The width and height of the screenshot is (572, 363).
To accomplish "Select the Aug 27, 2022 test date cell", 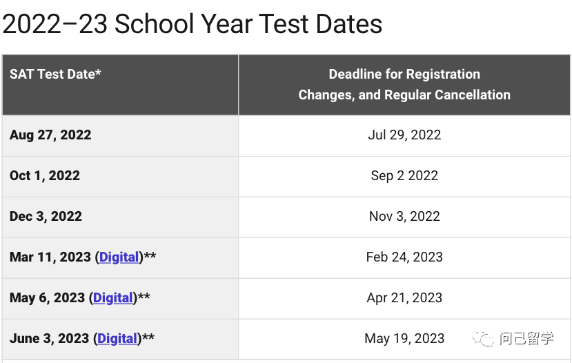I will pos(120,136).
